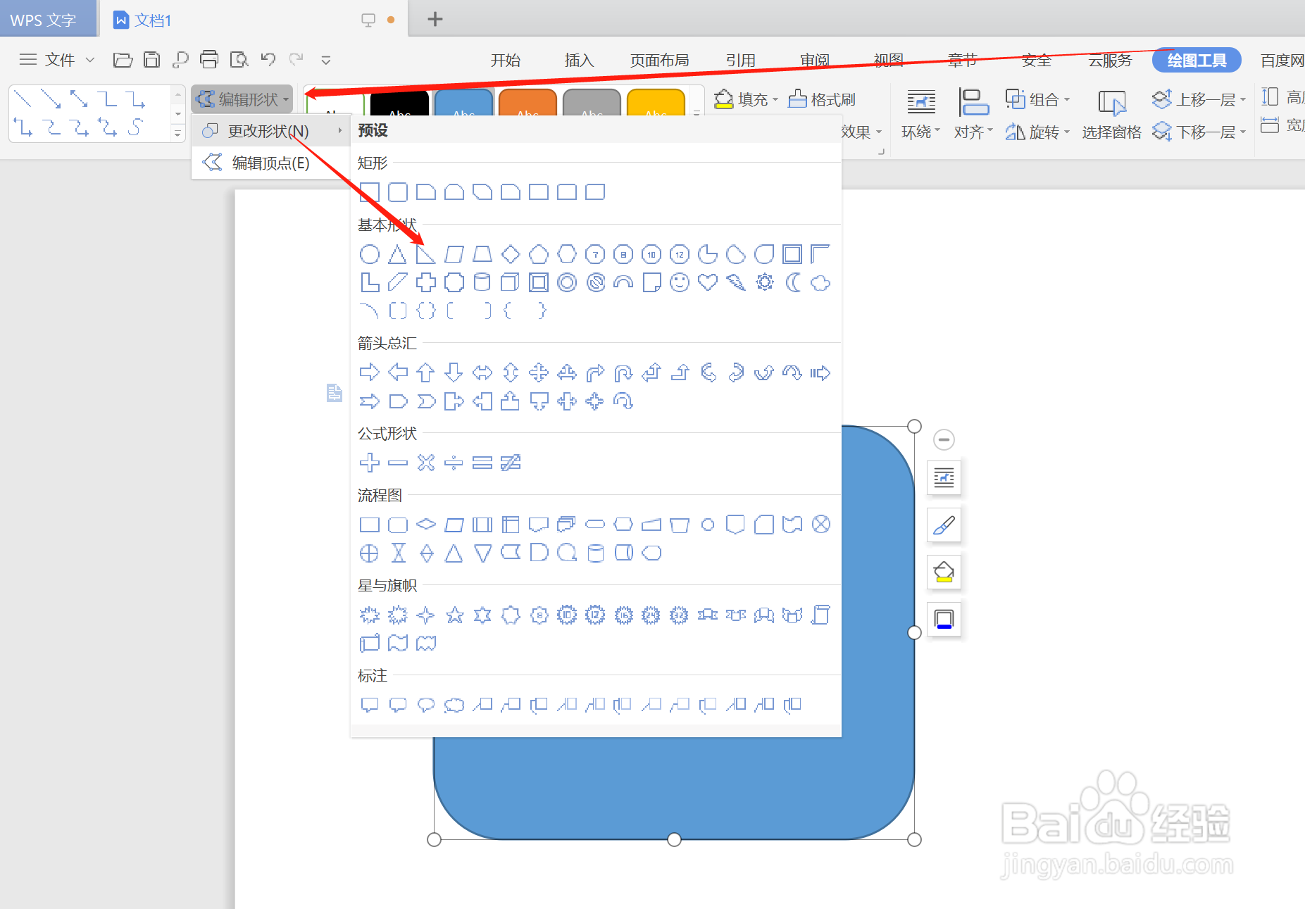Viewport: 1305px width, 909px height.
Task: Pick the rounded rectangle in the rectangle group
Action: point(398,192)
